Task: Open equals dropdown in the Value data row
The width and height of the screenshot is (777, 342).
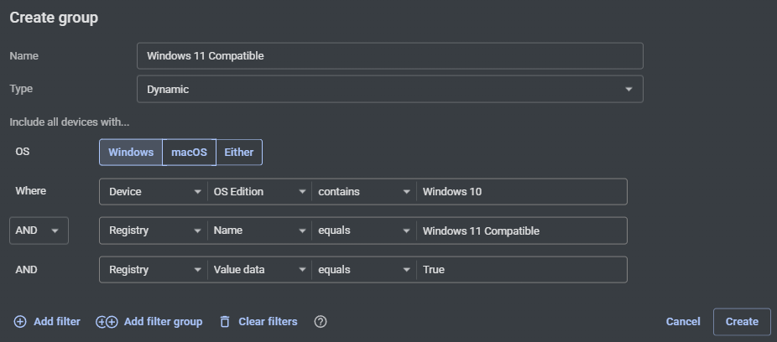Action: click(364, 270)
